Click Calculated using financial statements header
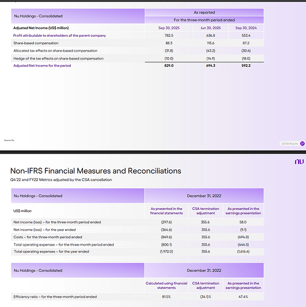Screen dimensions: 306x307 167,286
